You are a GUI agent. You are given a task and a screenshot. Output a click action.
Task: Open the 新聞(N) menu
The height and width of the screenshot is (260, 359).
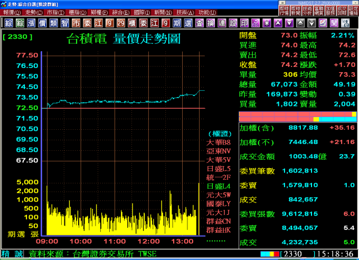click(163, 12)
